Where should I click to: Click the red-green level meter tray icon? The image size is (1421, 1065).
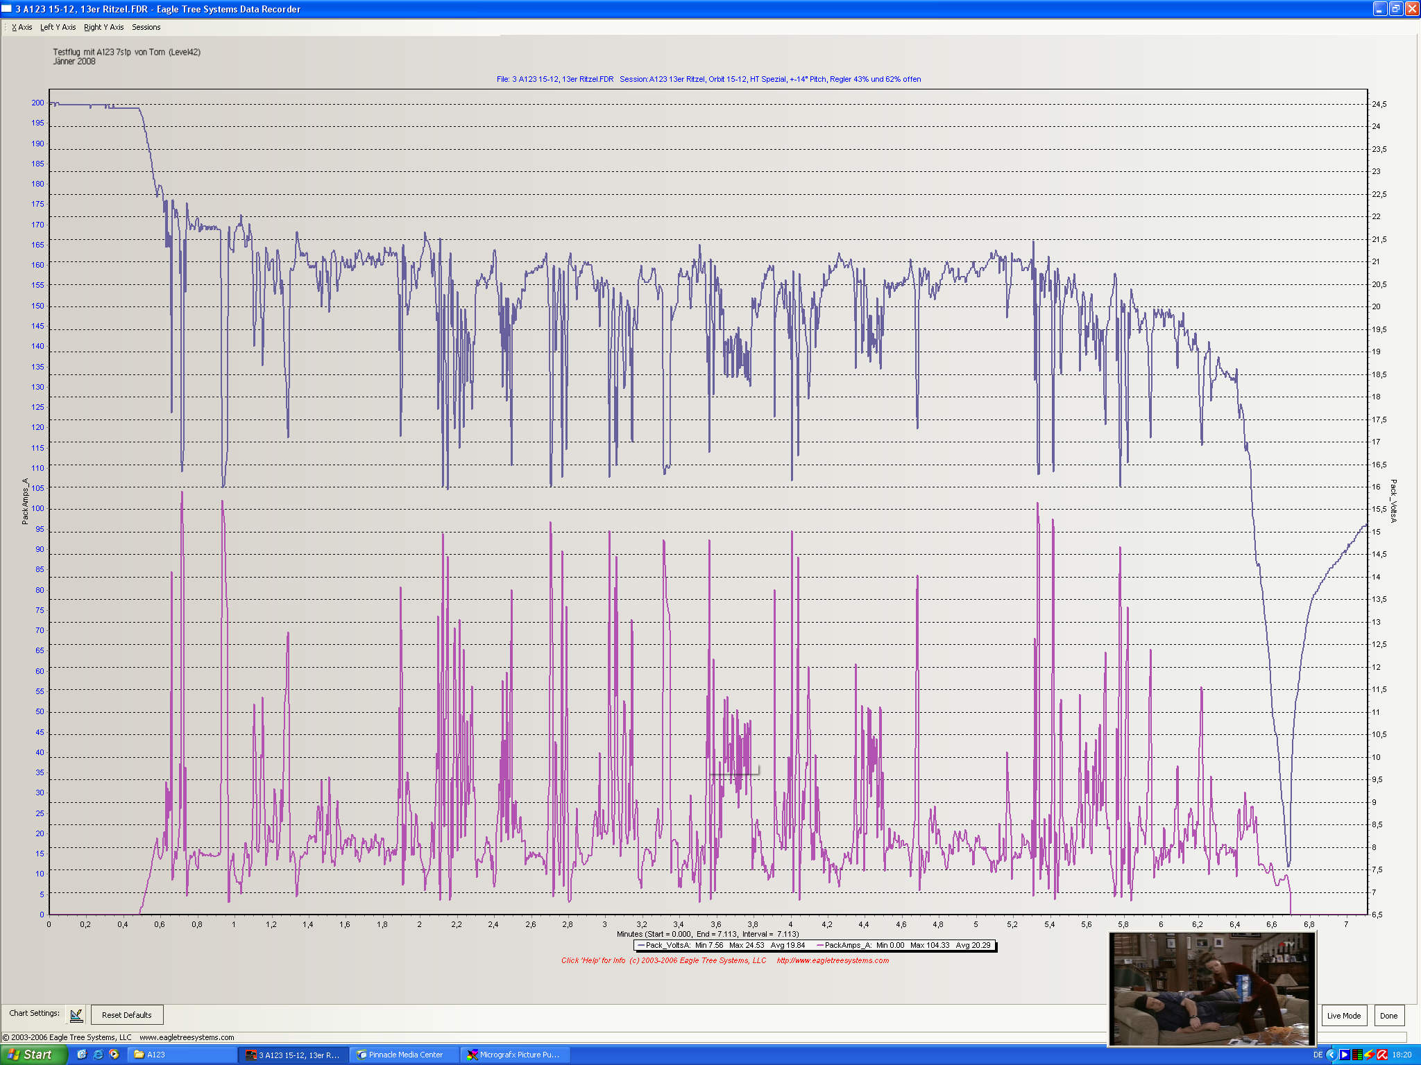coord(1357,1055)
